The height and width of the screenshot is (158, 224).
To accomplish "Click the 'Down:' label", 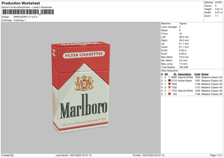I will pos(165,47).
